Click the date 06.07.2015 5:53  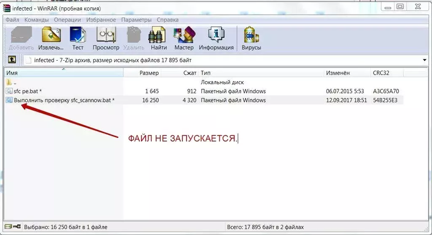click(x=345, y=91)
